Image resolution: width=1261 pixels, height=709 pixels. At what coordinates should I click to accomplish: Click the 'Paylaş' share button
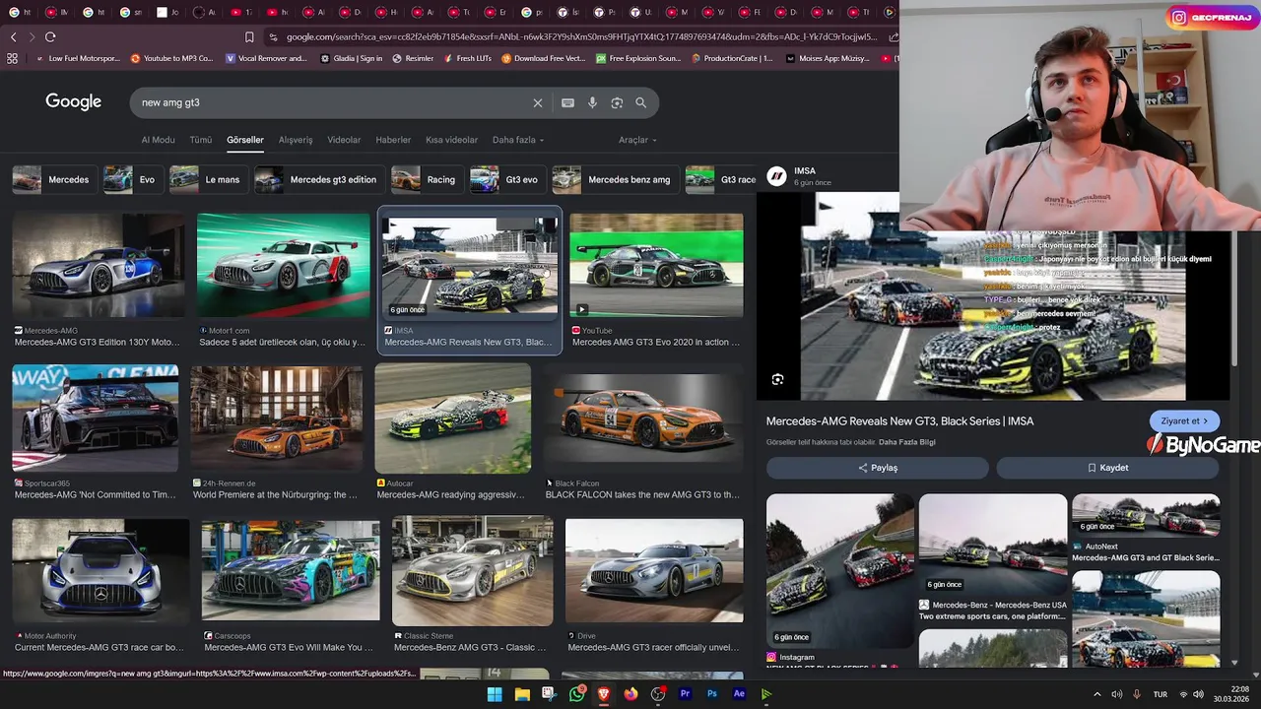[878, 468]
